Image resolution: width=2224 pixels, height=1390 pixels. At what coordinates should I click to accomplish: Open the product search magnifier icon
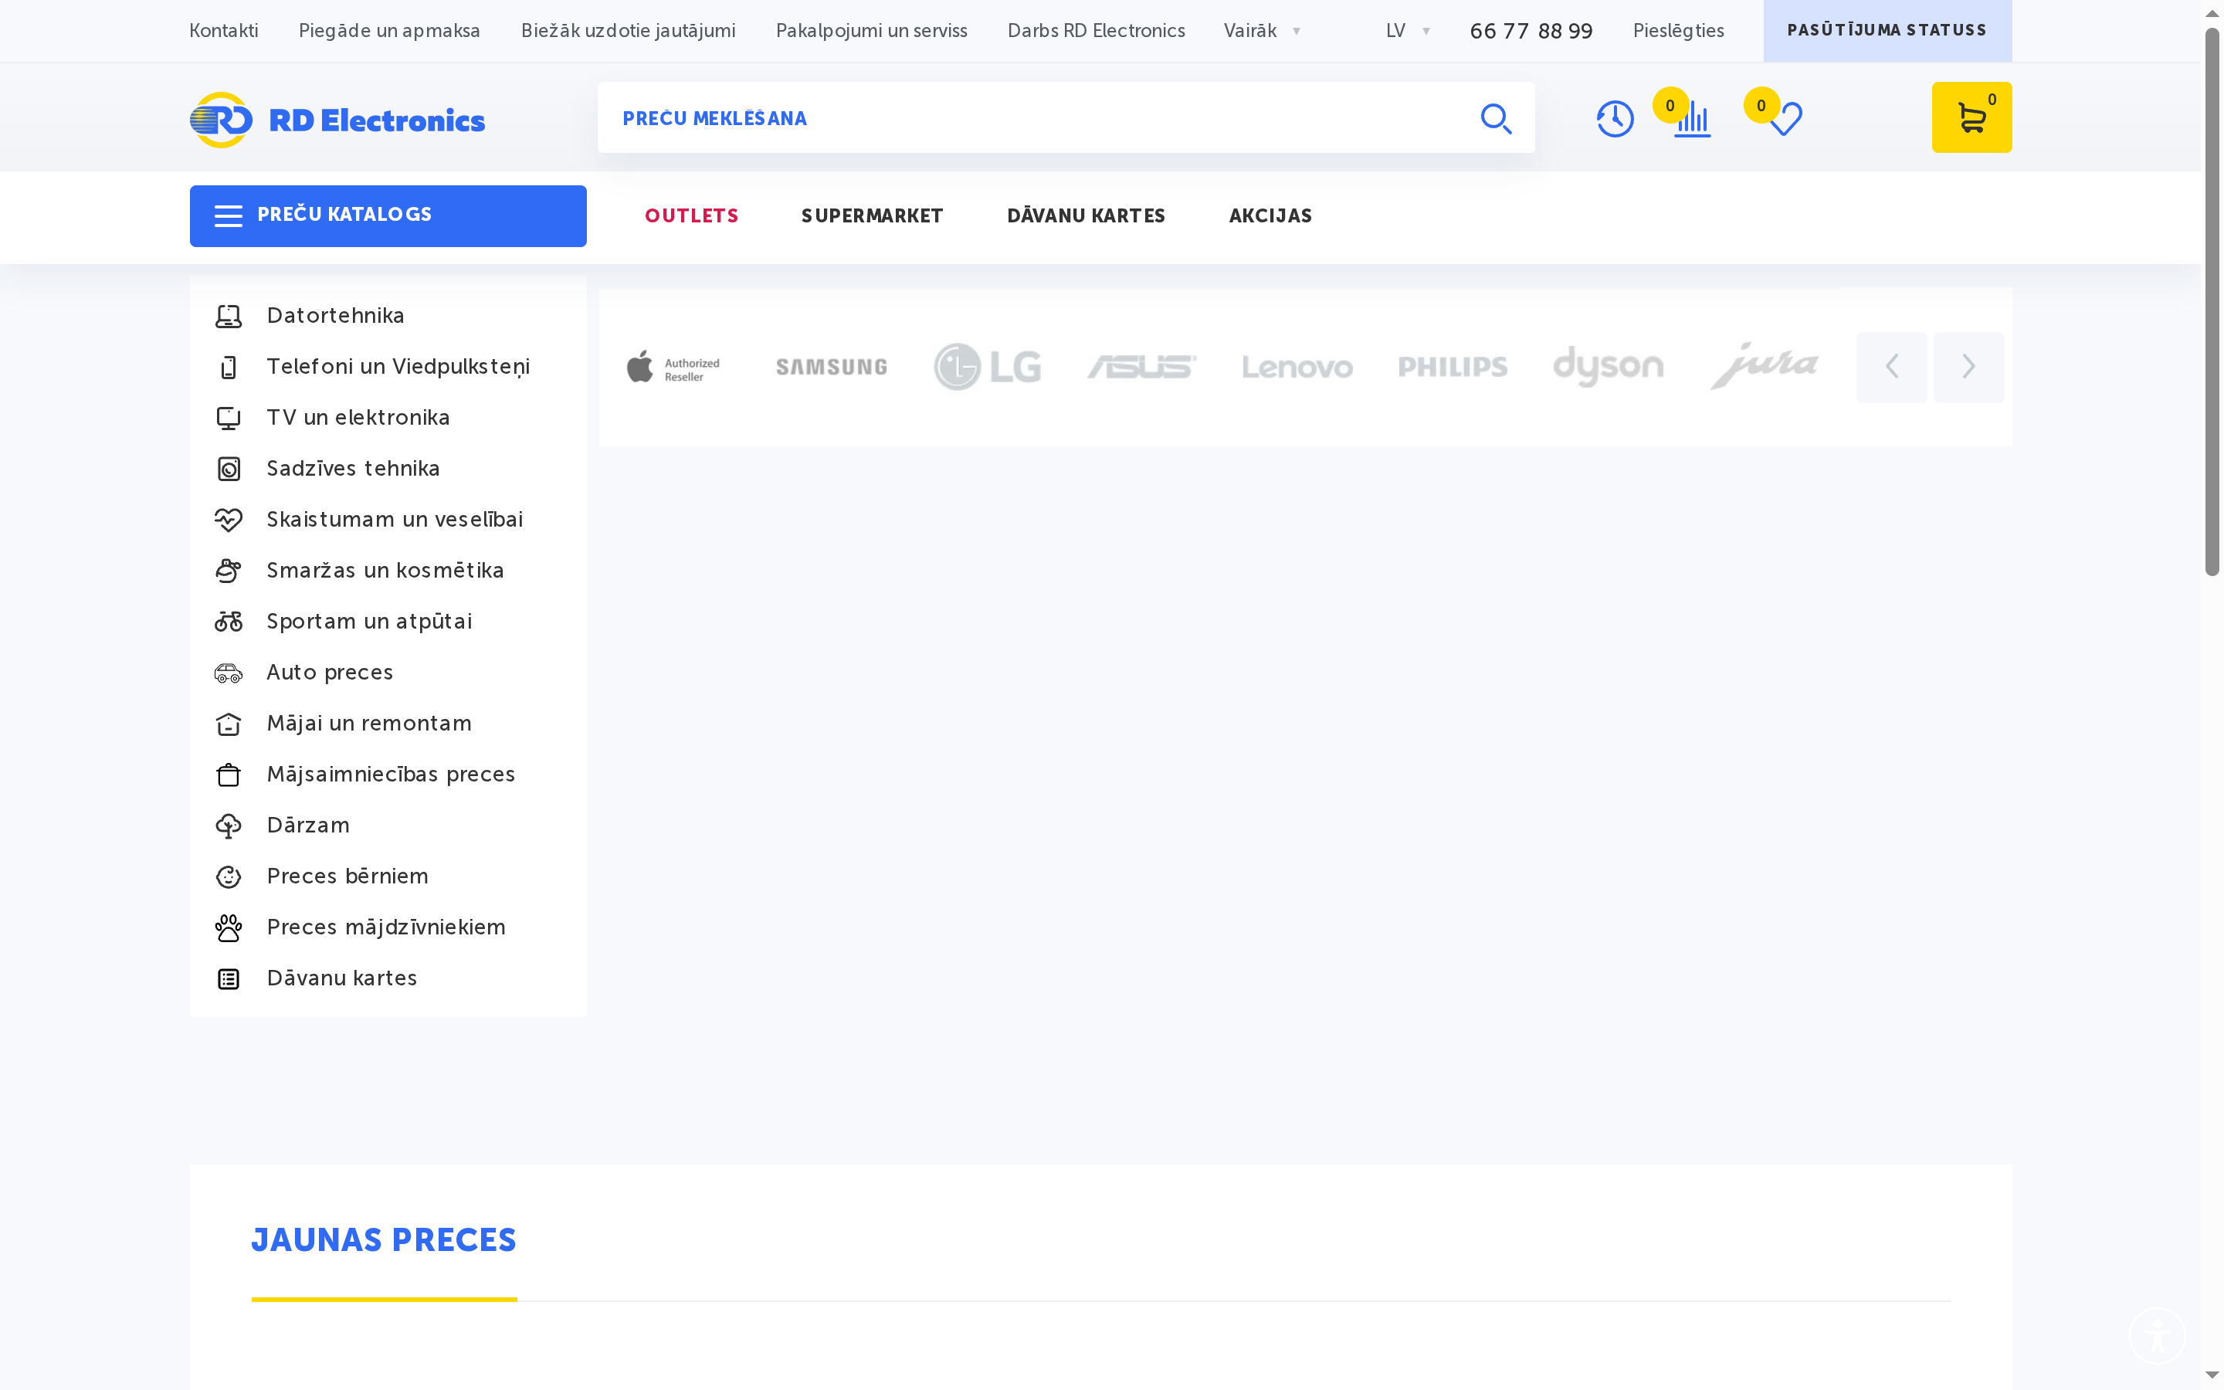(x=1496, y=119)
